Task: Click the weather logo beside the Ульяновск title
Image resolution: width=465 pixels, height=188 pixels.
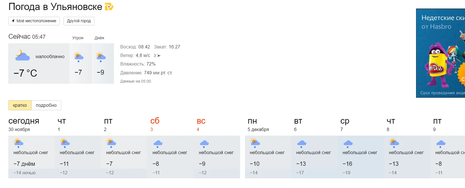Action: coord(109,7)
